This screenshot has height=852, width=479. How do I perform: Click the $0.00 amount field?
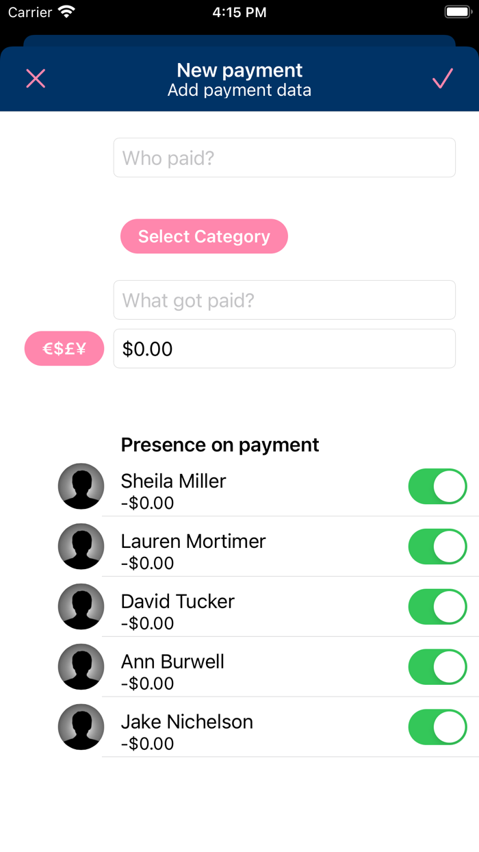click(284, 349)
